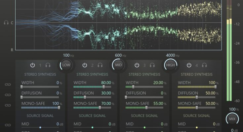Disable band 4 power button

point(189,65)
